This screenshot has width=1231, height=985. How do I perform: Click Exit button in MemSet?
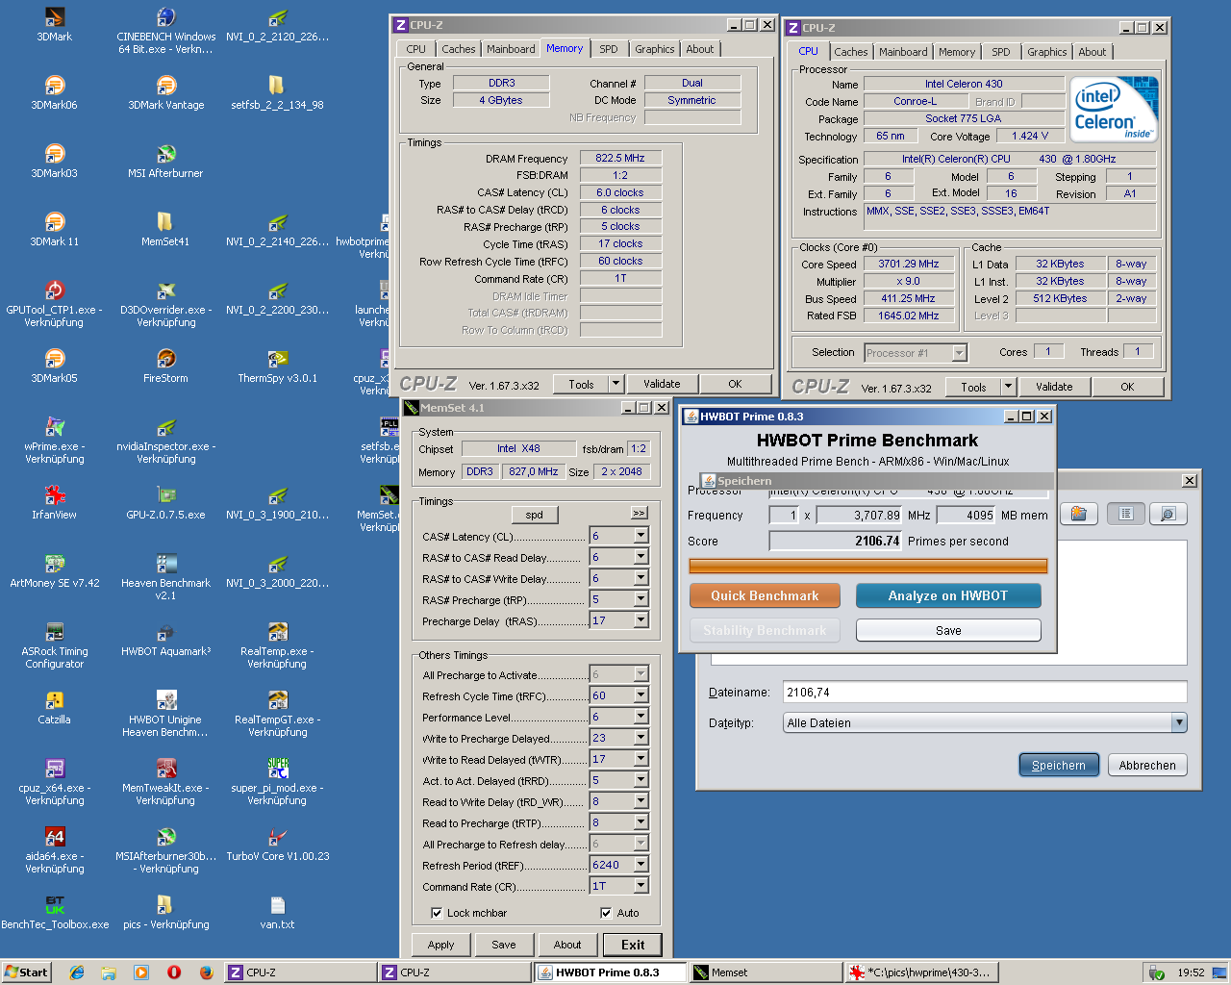click(x=633, y=945)
